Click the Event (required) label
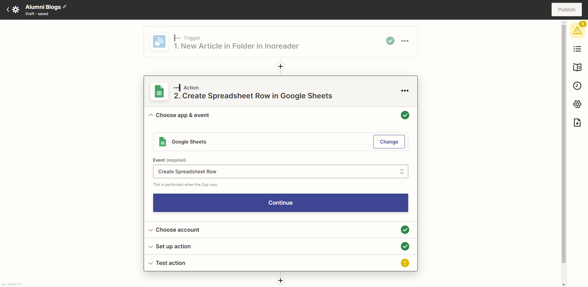Image resolution: width=588 pixels, height=287 pixels. point(169,160)
